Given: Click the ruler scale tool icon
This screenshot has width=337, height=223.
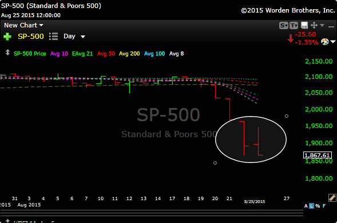Looking at the screenshot, I should (x=332, y=198).
